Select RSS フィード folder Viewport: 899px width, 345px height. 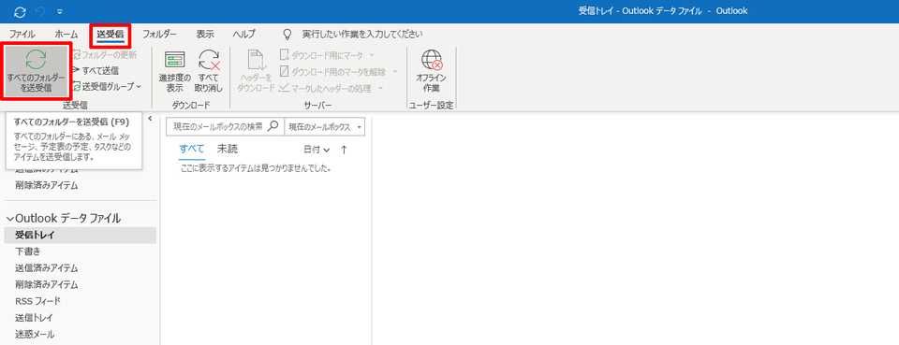(x=37, y=301)
